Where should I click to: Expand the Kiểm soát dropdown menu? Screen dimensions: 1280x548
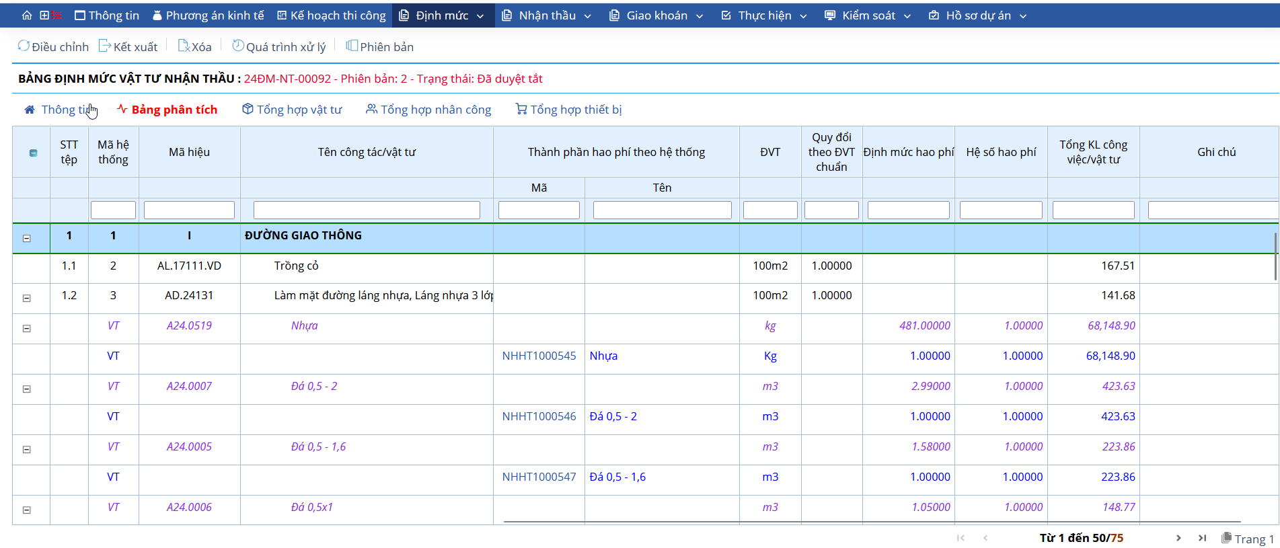868,15
